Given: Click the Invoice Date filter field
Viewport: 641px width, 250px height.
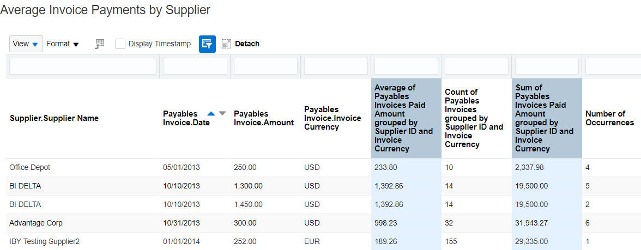Looking at the screenshot, I should pyautogui.click(x=195, y=66).
